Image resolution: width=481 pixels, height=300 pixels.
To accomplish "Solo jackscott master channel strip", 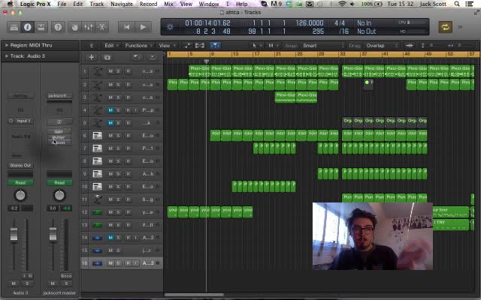I will (66, 283).
